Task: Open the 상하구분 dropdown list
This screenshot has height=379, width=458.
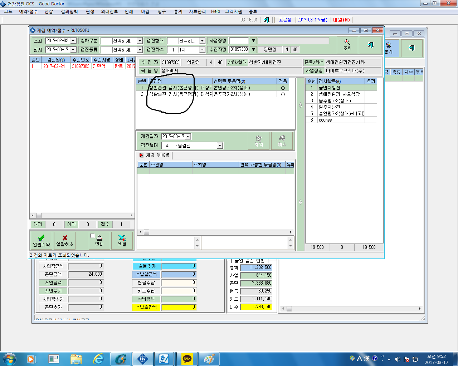Action: coord(140,41)
